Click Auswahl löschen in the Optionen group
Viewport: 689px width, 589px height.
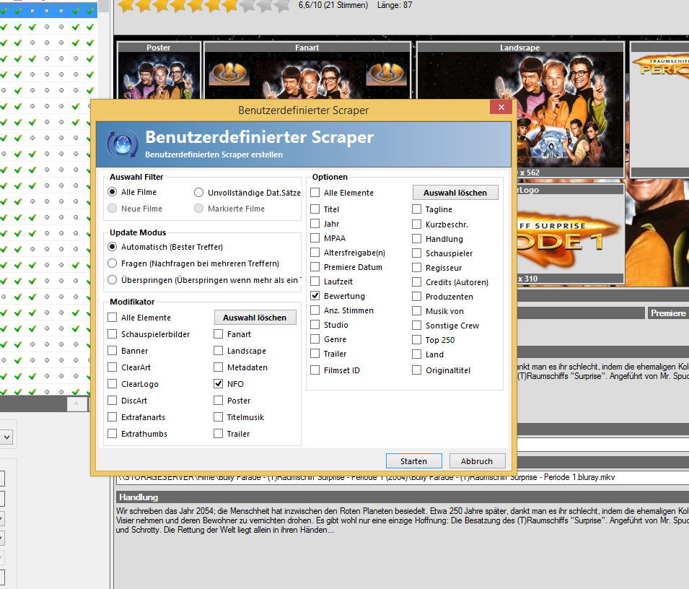tap(455, 193)
